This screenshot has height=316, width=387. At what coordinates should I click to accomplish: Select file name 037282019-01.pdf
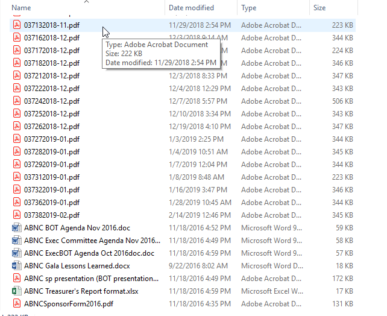click(x=52, y=152)
